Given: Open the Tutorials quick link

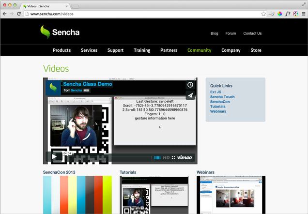Looking at the screenshot, I should 217,107.
